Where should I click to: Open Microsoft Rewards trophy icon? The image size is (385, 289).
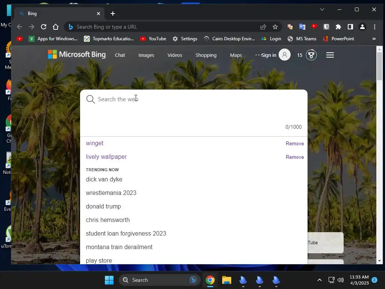[x=311, y=55]
